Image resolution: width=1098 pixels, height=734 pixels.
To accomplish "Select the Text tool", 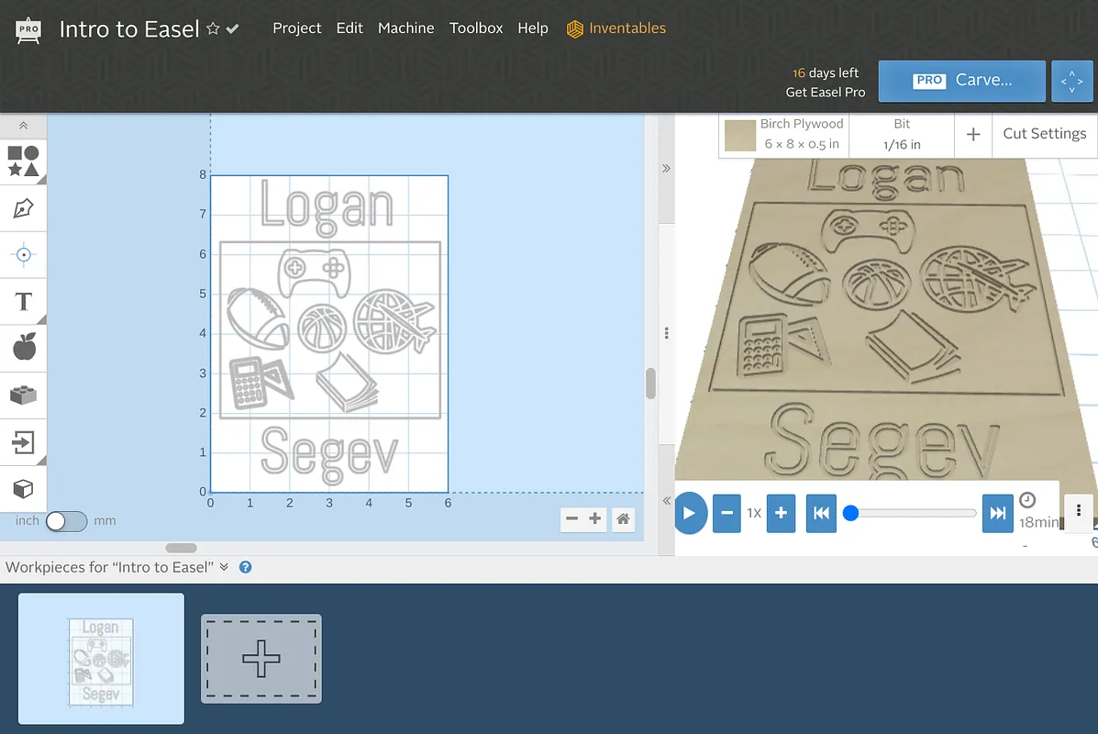I will tap(23, 302).
